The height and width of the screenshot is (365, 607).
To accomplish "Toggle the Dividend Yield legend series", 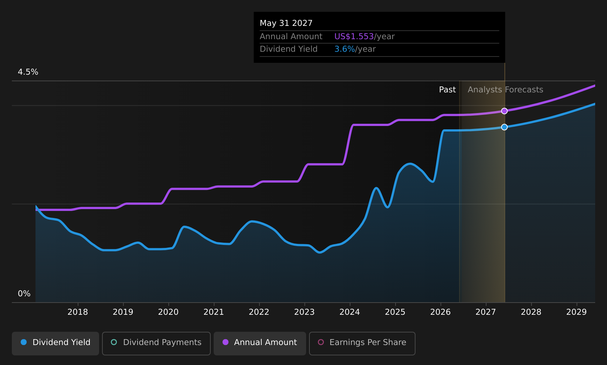I will point(55,343).
